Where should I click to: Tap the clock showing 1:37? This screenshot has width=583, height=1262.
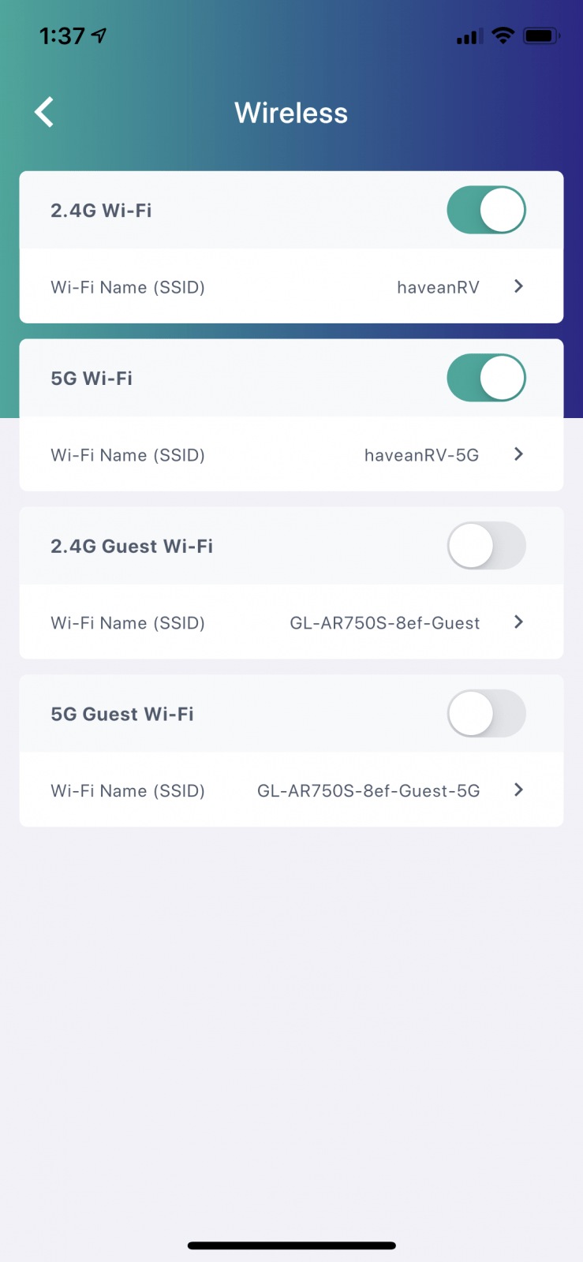coord(62,35)
